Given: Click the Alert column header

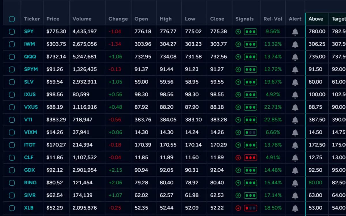Looking at the screenshot, I should coord(295,19).
